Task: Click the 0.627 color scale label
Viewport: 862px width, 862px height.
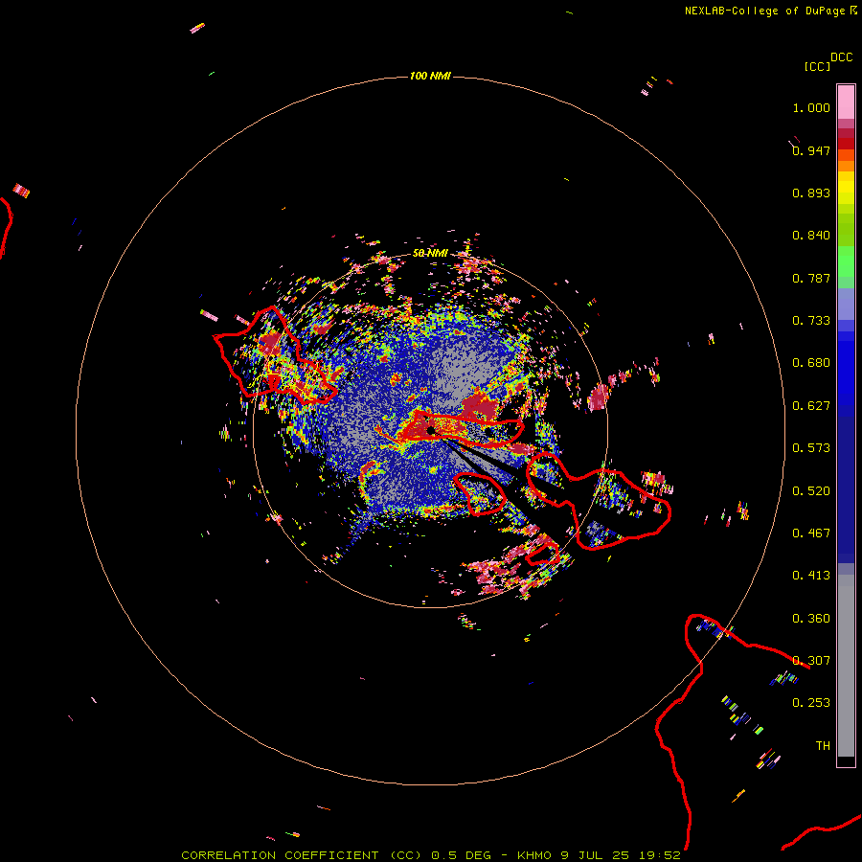Action: point(811,406)
